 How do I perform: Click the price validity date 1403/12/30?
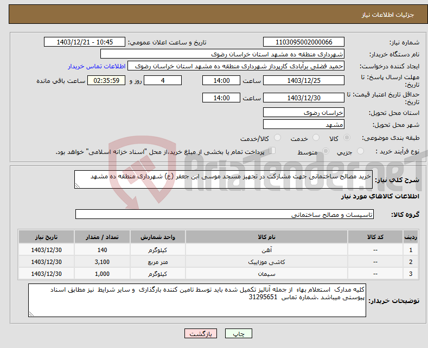[x=304, y=98]
